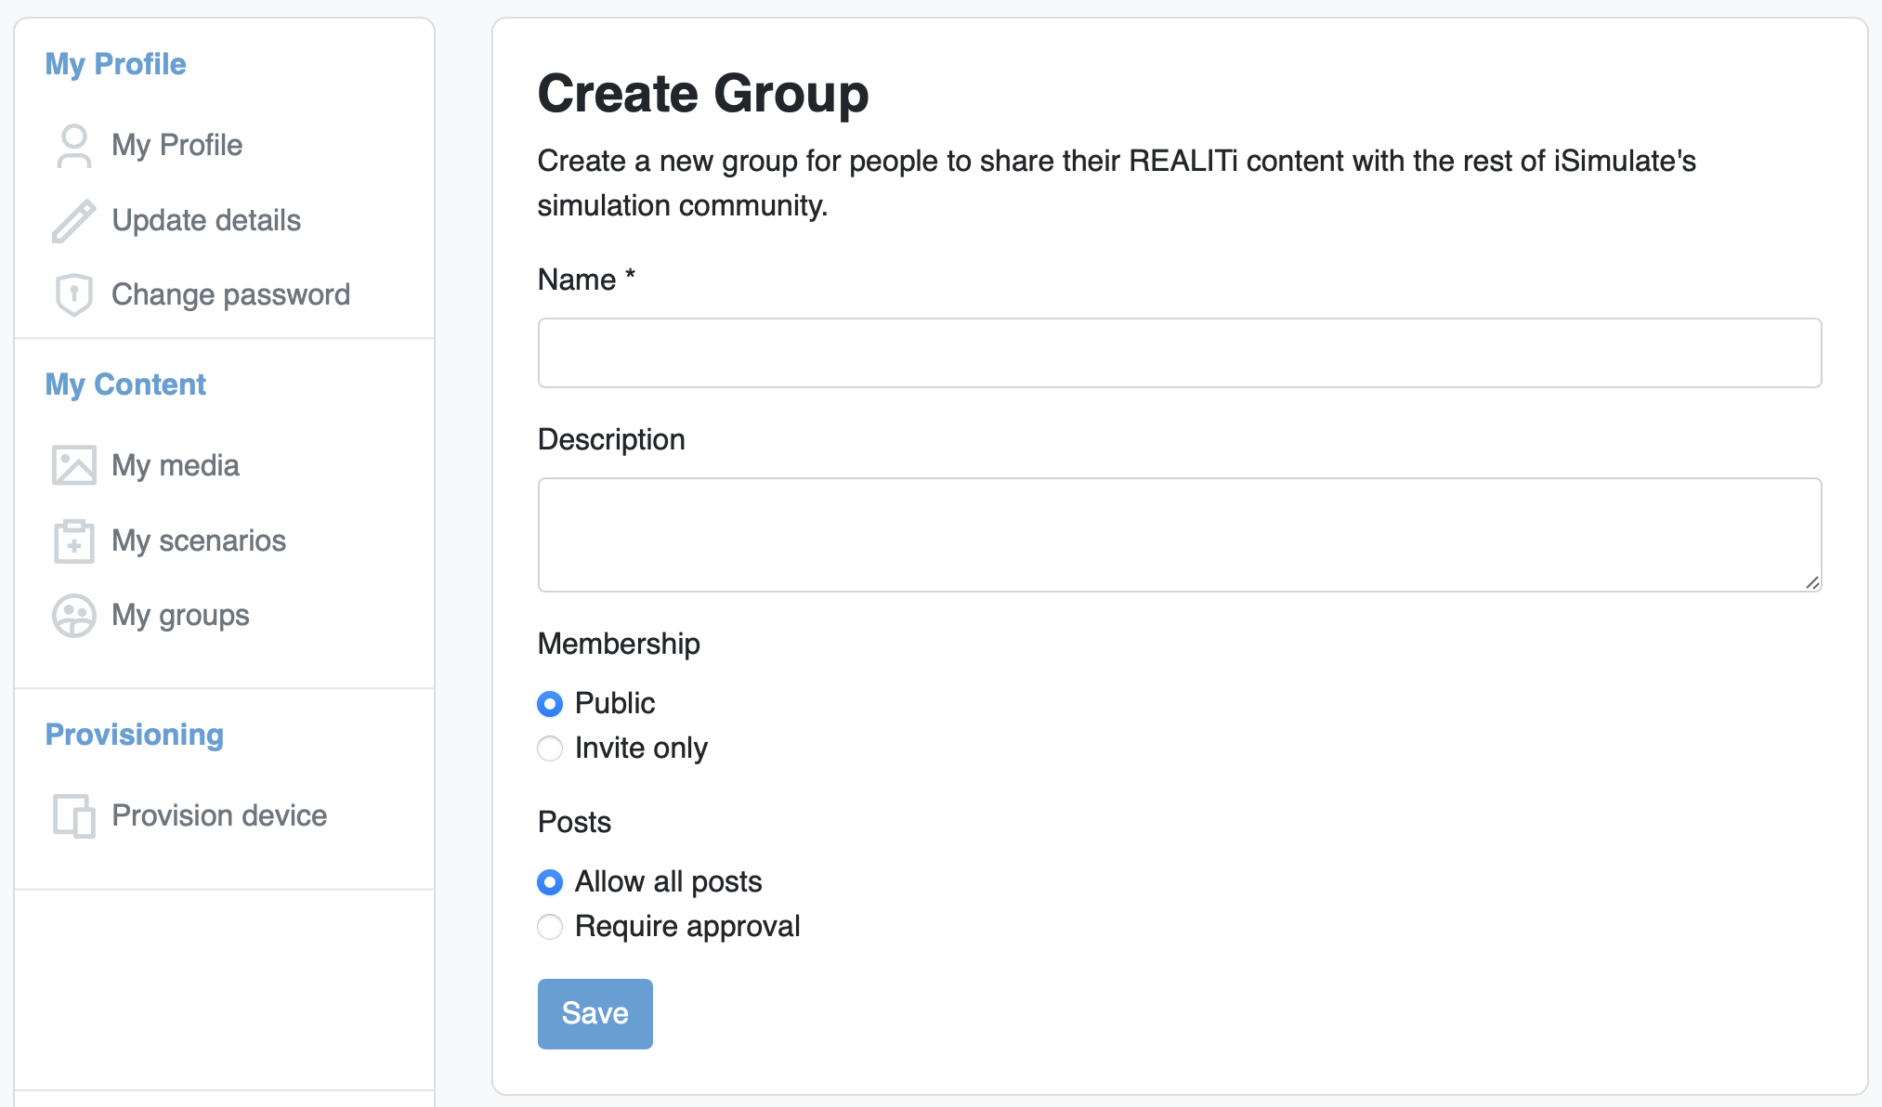Go to My groups
Screen dimensions: 1882x1107
(x=180, y=615)
